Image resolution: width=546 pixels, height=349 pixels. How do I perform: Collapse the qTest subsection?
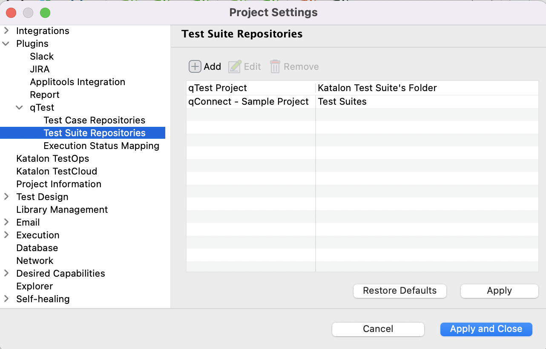pyautogui.click(x=20, y=107)
